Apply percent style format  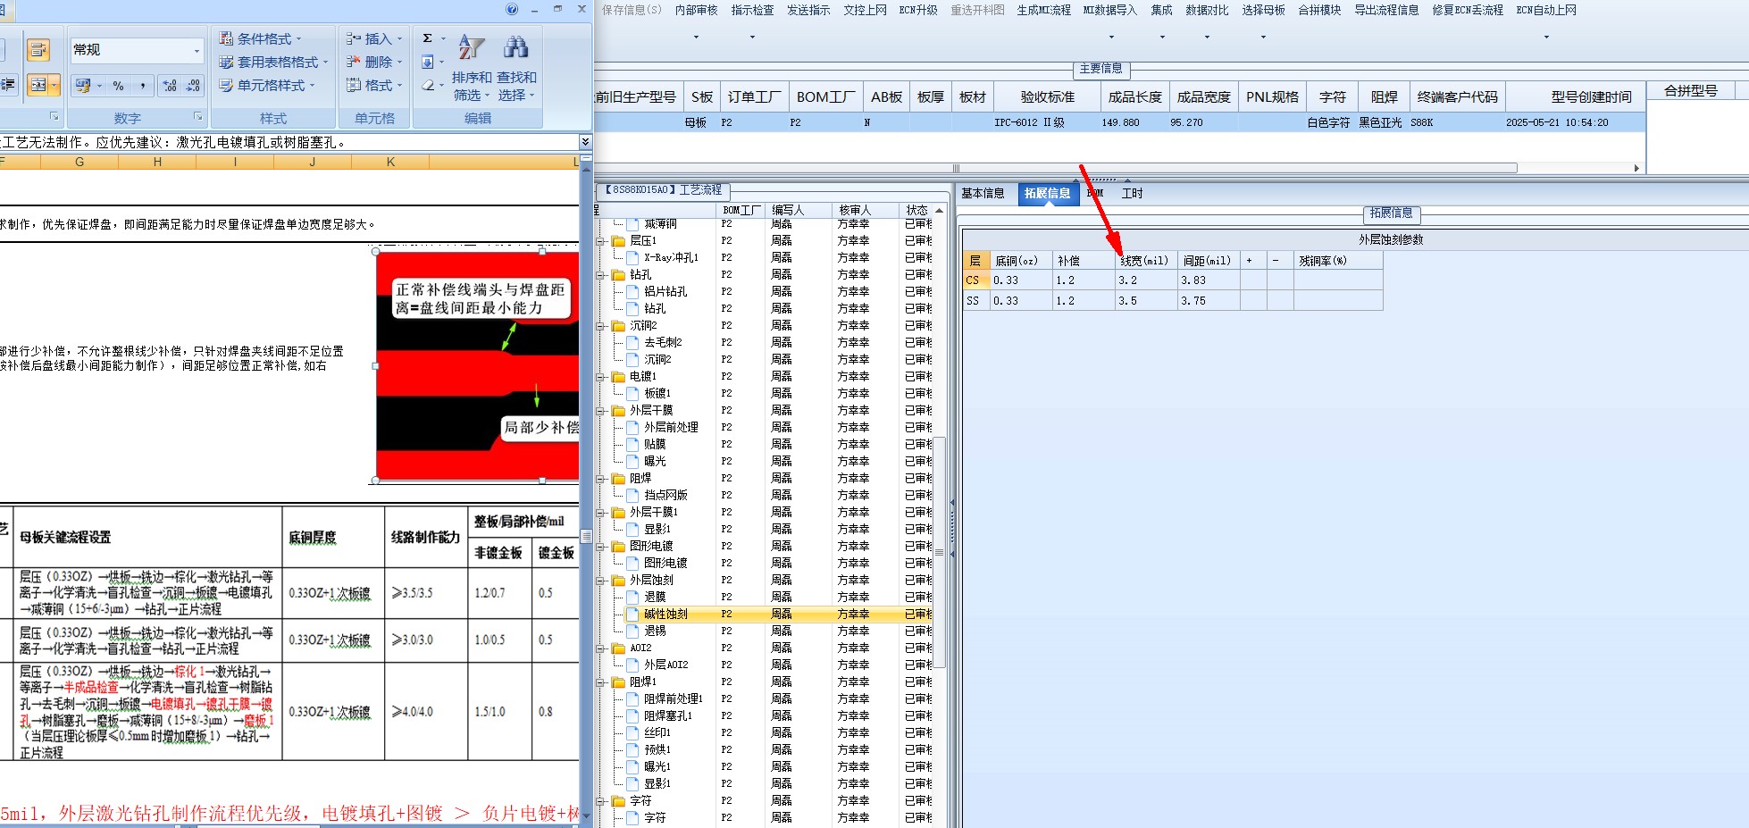tap(118, 86)
